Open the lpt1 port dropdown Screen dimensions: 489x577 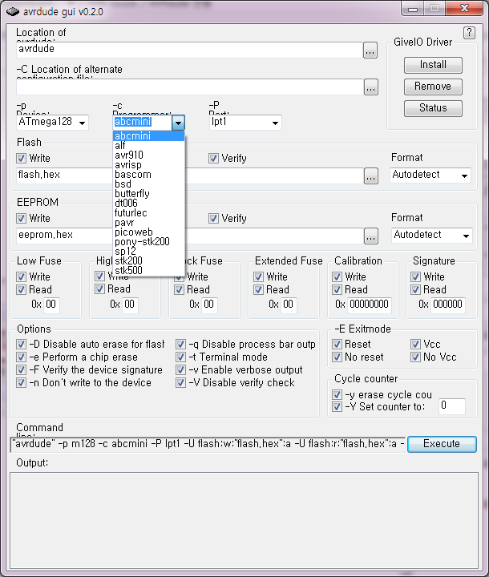coord(275,123)
